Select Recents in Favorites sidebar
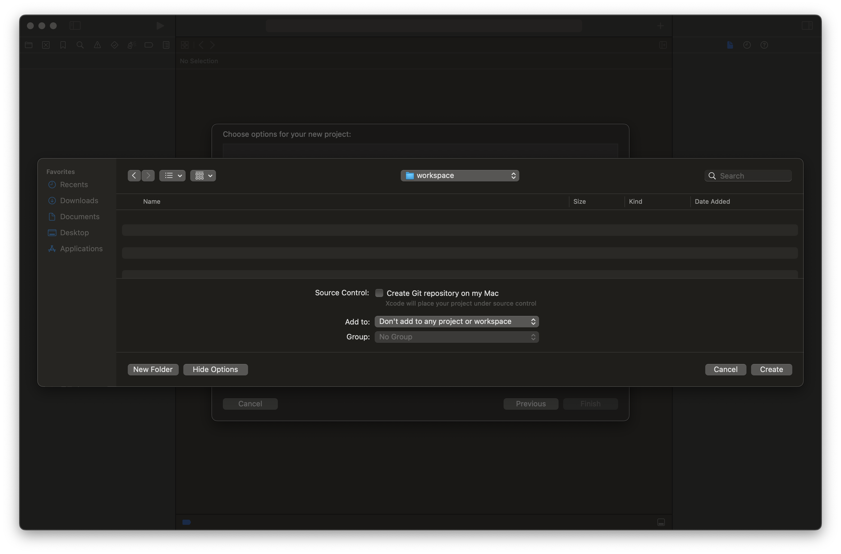Image resolution: width=841 pixels, height=554 pixels. [x=74, y=185]
